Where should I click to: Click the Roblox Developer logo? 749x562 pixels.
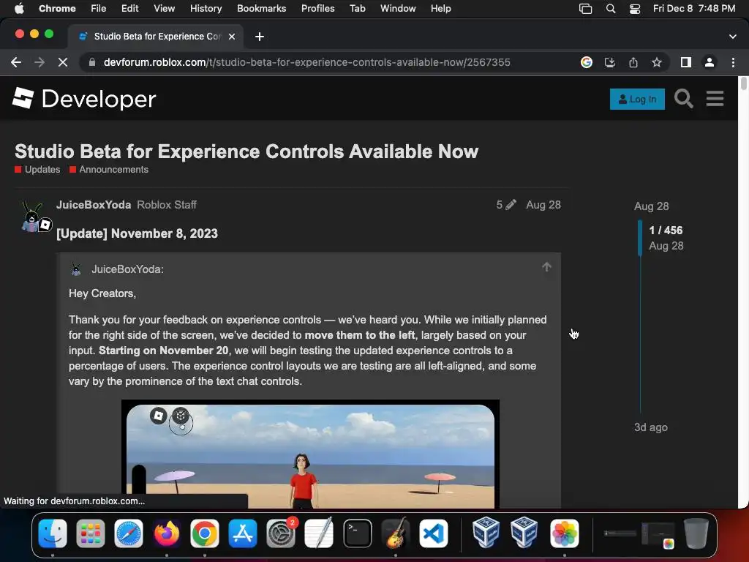pos(84,99)
